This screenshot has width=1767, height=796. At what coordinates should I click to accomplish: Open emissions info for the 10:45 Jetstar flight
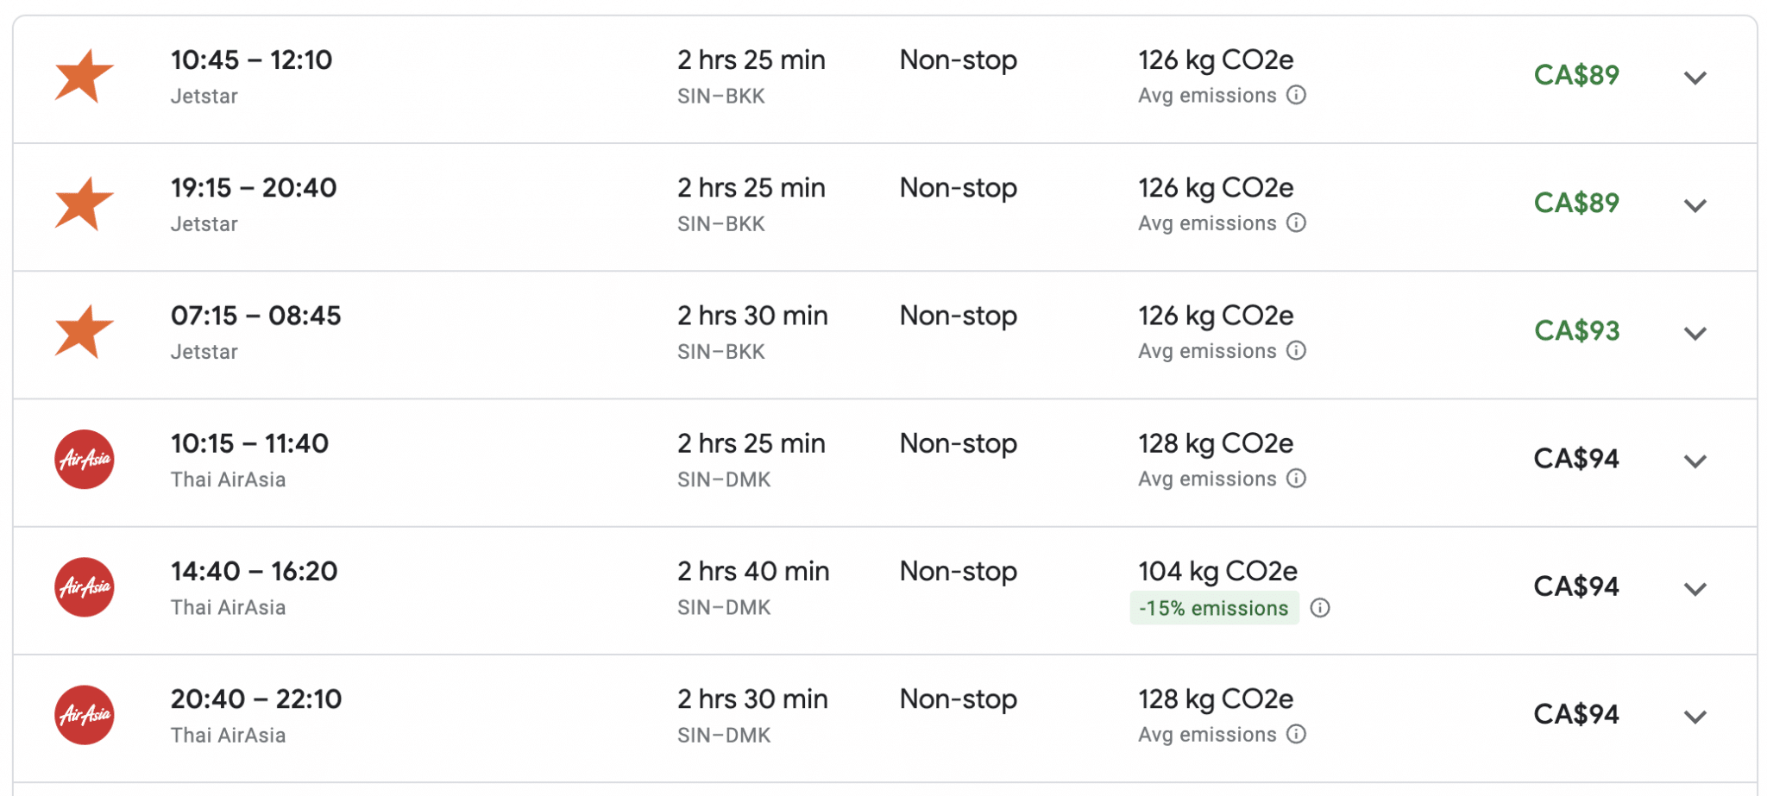(1299, 97)
